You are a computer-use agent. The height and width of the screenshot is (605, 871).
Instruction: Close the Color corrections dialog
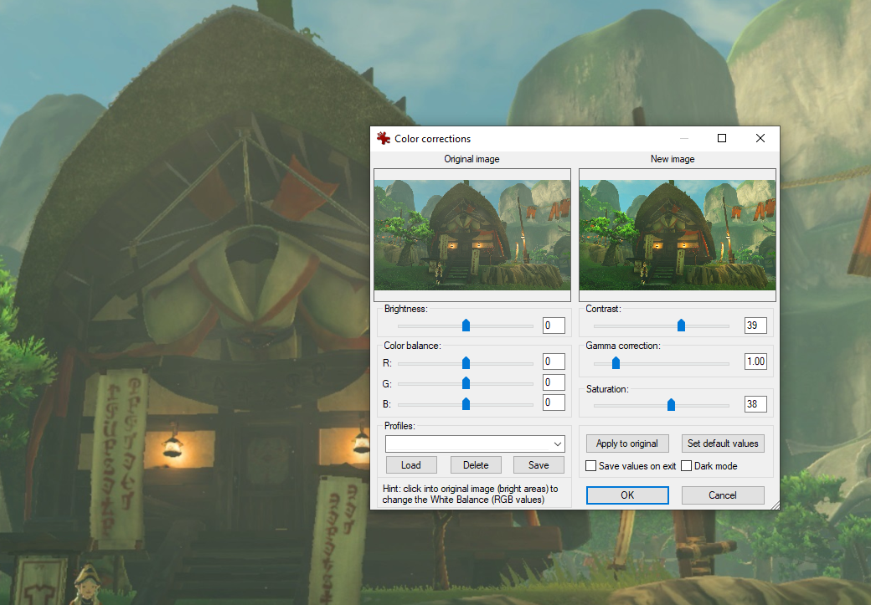pyautogui.click(x=760, y=138)
